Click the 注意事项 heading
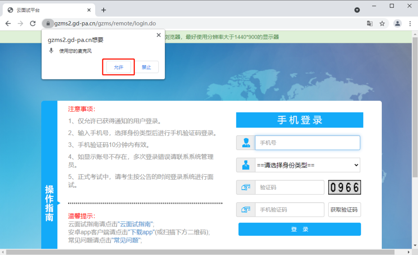Screen dimensions: 418x255 pyautogui.click(x=82, y=109)
